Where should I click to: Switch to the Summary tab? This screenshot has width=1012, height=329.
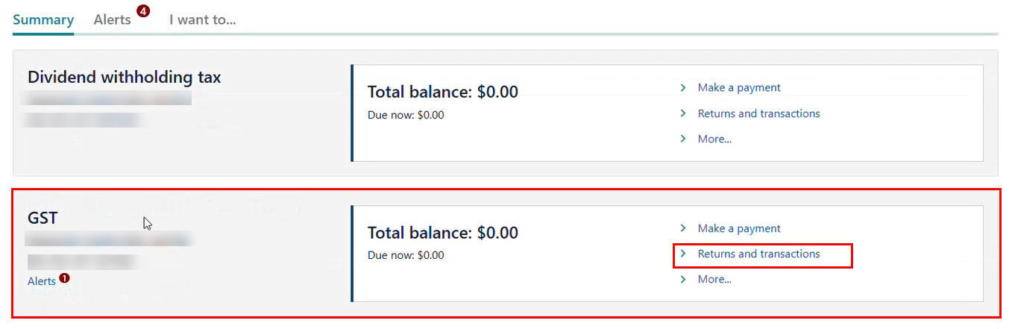[43, 20]
